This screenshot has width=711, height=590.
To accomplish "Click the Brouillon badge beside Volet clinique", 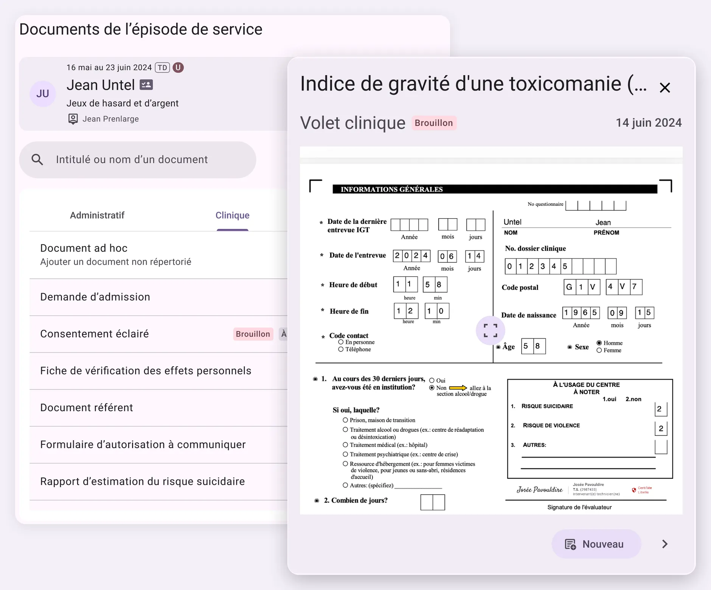I will 434,123.
